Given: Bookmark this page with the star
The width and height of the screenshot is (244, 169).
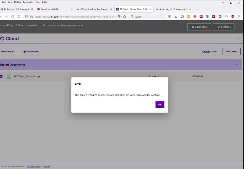Looking at the screenshot, I should 124,16.
